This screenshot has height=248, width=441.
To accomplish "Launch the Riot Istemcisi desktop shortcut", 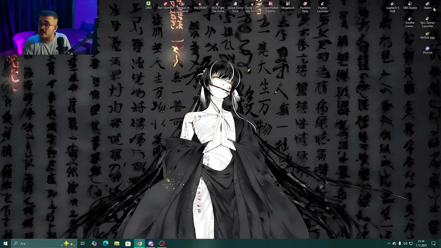I will pyautogui.click(x=165, y=6).
